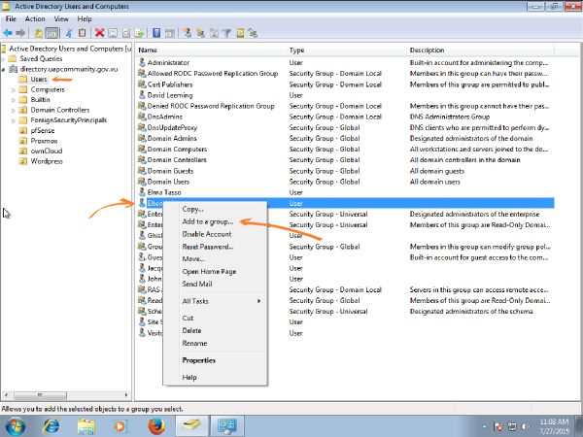The height and width of the screenshot is (437, 583).
Task: Click the Filter funnel icon
Action: click(226, 33)
